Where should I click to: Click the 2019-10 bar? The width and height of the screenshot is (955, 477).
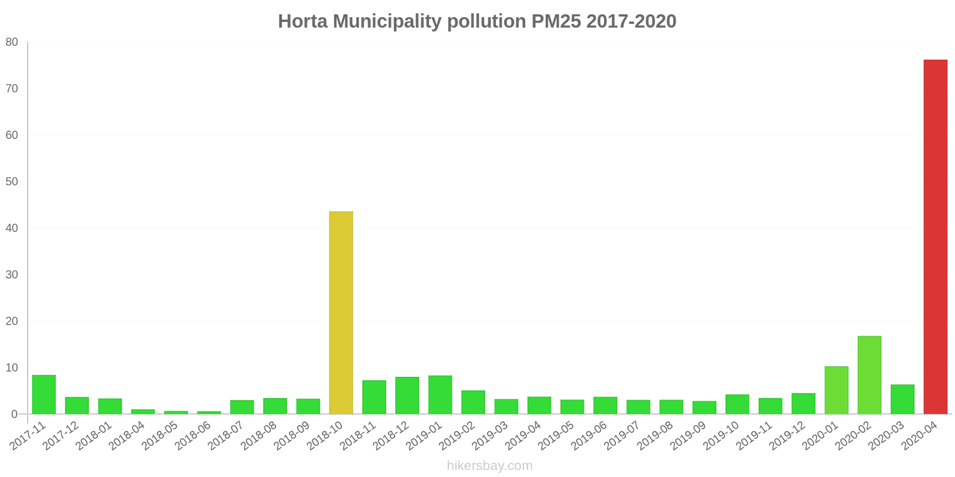click(737, 404)
